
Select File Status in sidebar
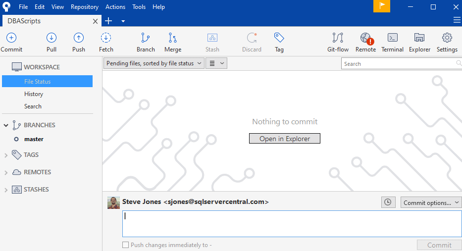click(x=47, y=81)
